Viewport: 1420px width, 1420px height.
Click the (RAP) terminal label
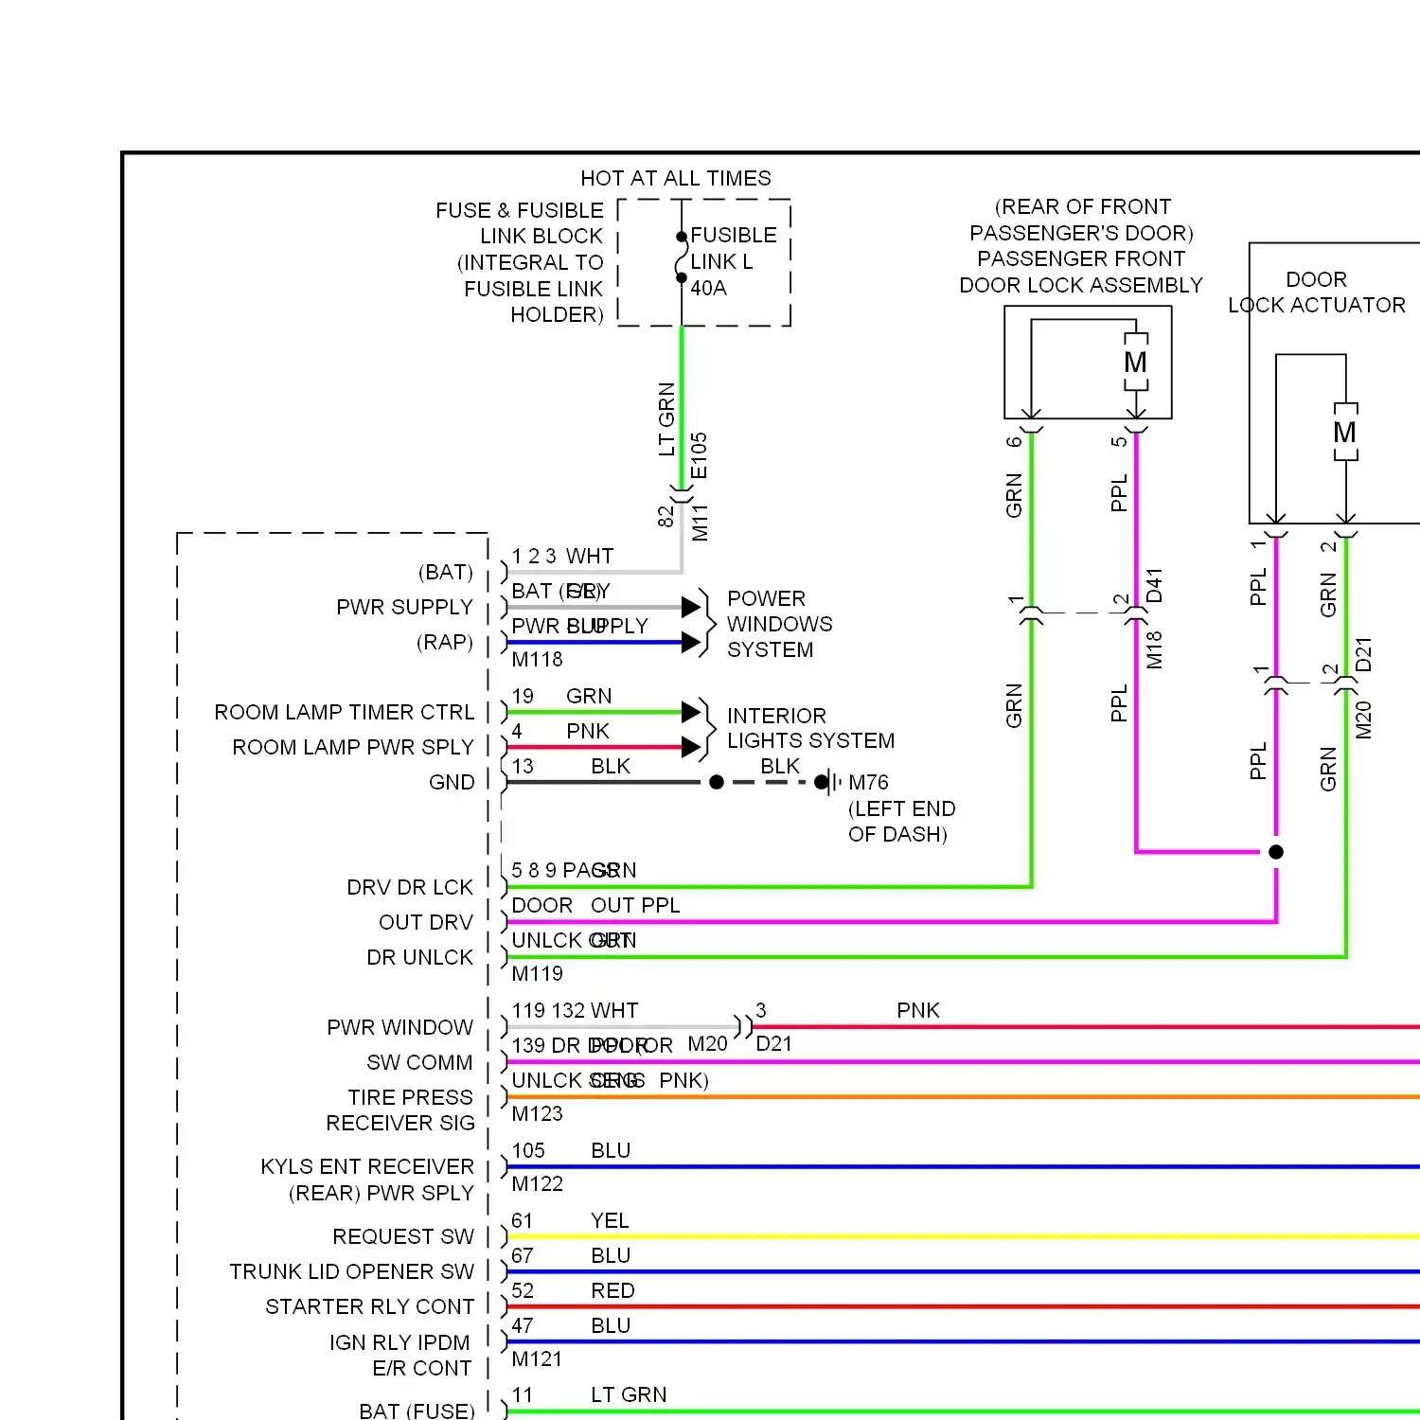click(x=445, y=642)
